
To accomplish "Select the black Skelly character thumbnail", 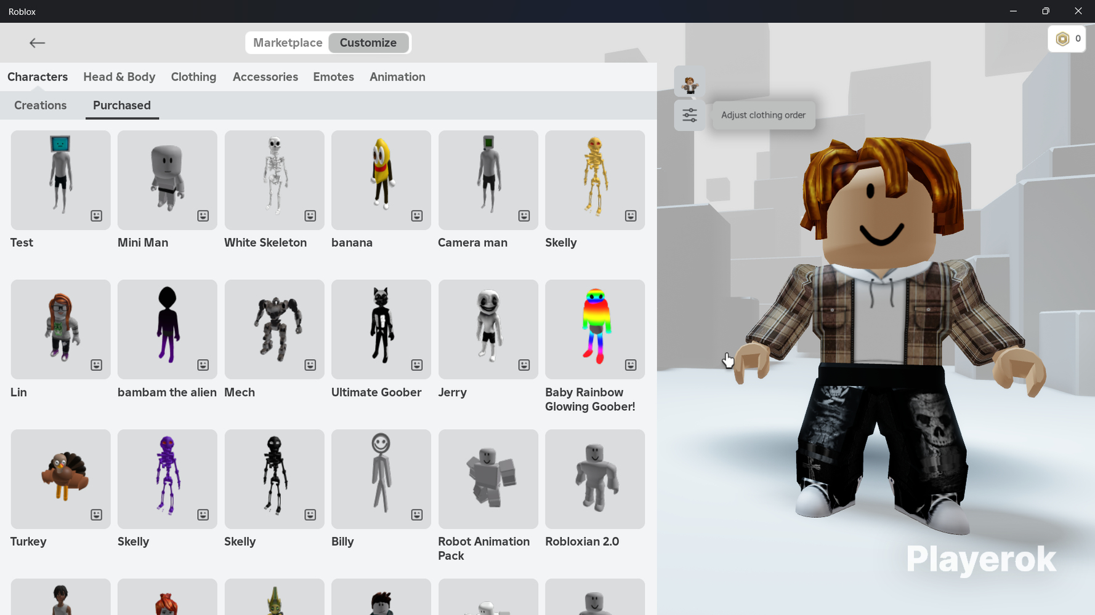I will pos(274,479).
